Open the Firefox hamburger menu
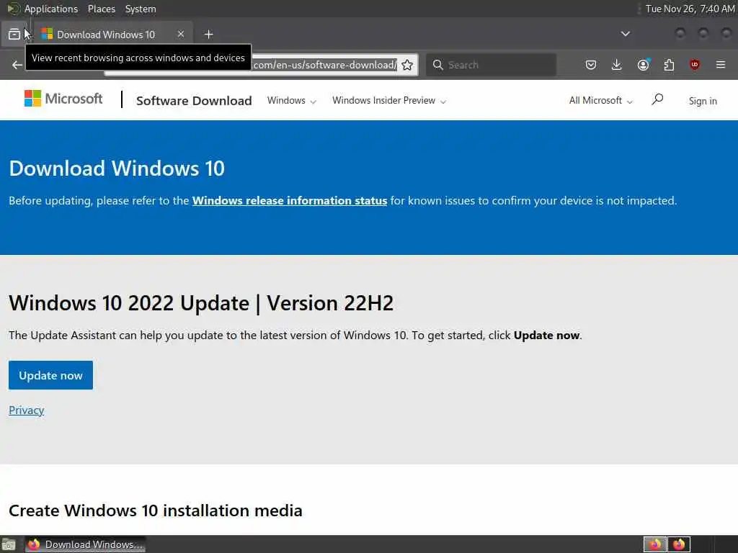This screenshot has height=553, width=738. coord(721,65)
